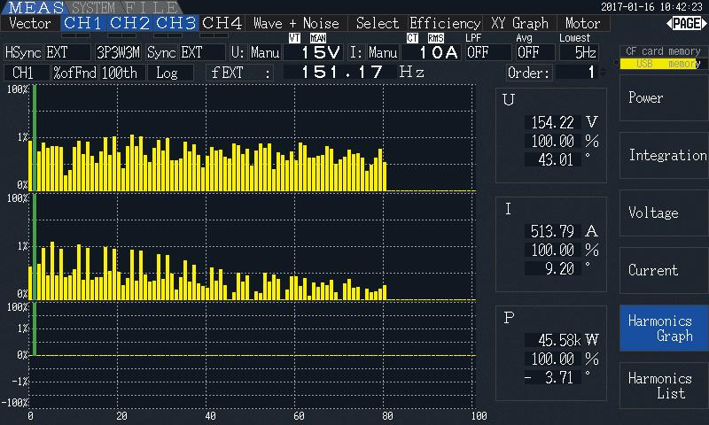Click the RMS rectifier indicator icon

[x=435, y=38]
